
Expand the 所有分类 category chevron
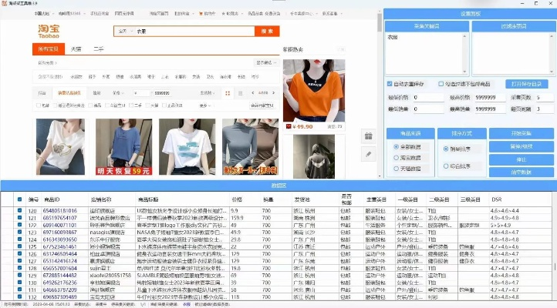click(x=56, y=63)
